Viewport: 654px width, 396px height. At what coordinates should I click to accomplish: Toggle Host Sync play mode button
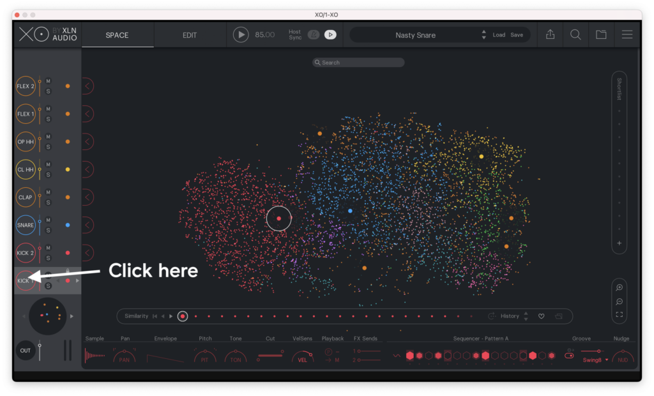click(x=330, y=34)
